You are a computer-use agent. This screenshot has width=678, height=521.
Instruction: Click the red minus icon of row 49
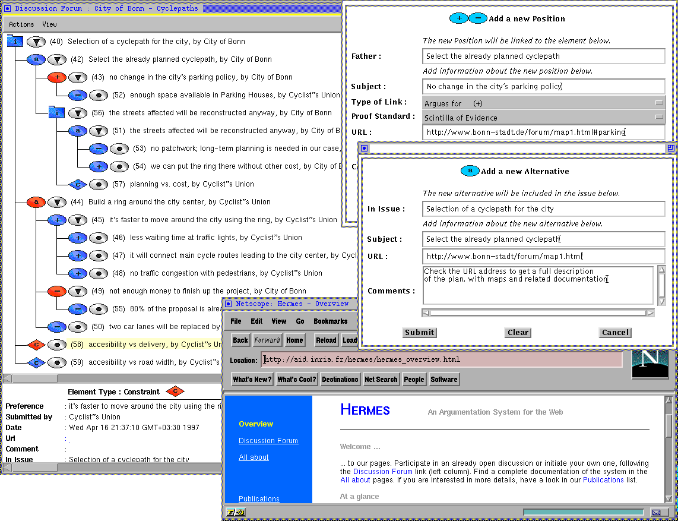(56, 291)
